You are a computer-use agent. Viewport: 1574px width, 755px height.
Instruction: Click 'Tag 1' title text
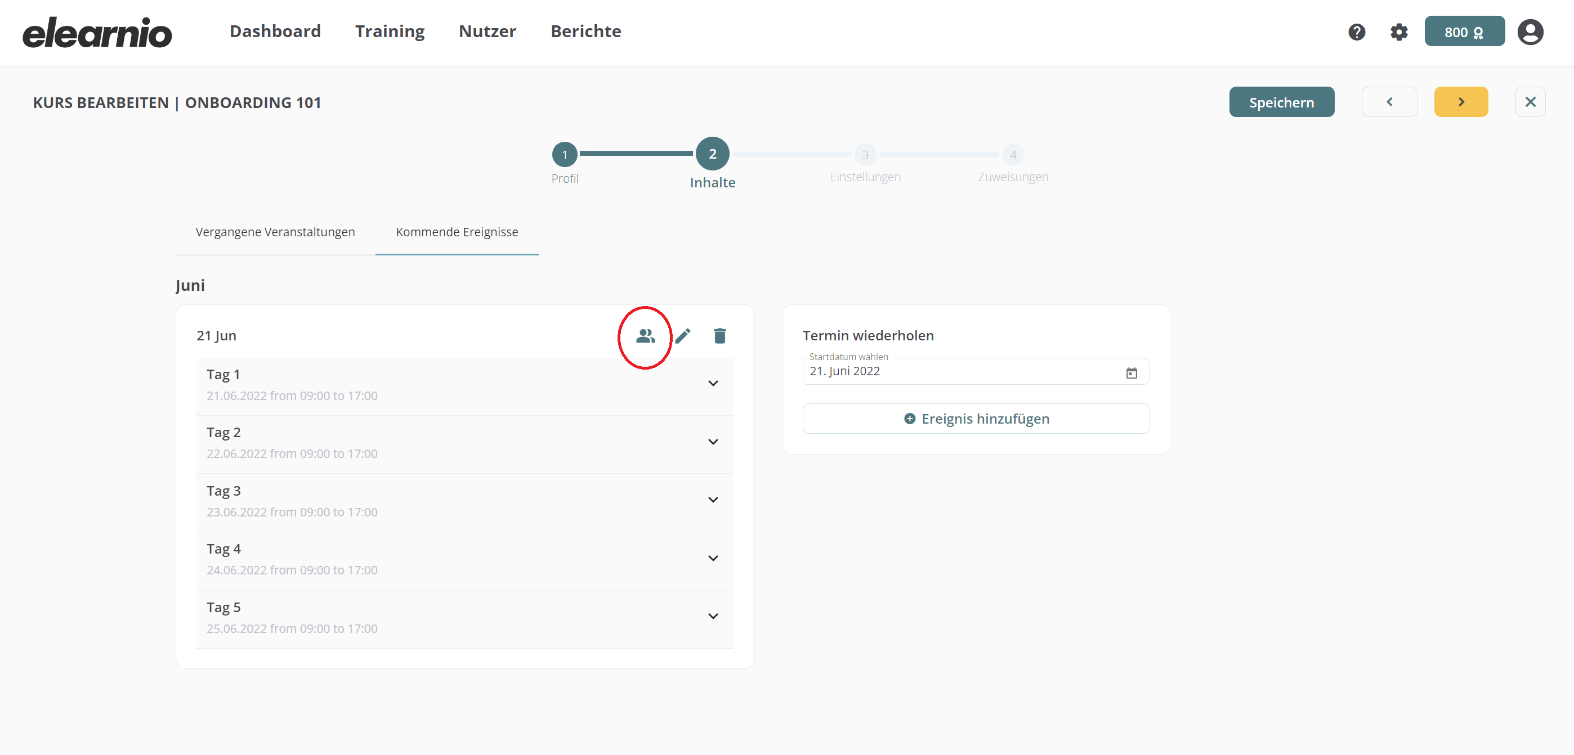tap(223, 375)
